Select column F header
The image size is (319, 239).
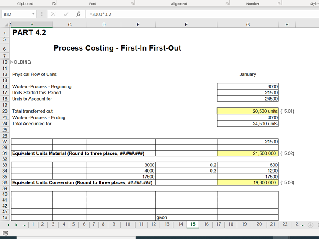186,25
